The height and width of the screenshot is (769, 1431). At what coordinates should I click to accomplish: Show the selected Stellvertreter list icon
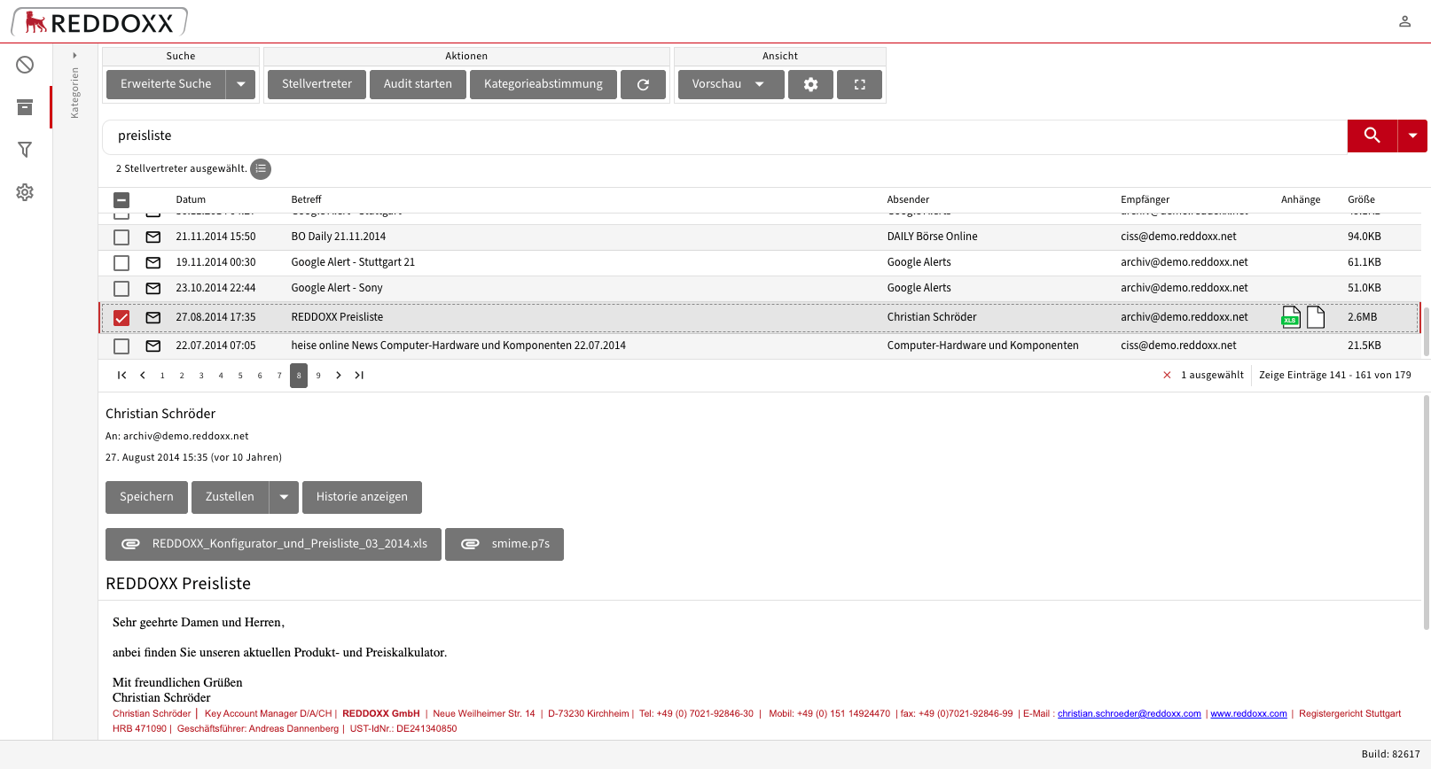261,168
